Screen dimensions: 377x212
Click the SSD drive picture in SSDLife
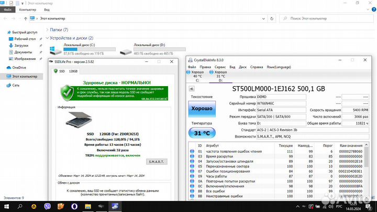(79, 119)
